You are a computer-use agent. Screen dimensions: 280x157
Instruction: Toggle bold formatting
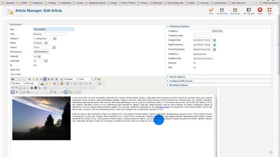[29, 79]
